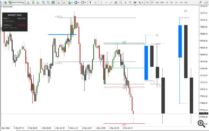This screenshot has width=209, height=131.
Task: Click the 77741.50 current price label
Action: (204, 113)
